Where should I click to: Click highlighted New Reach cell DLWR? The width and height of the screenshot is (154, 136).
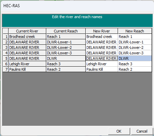point(135,58)
